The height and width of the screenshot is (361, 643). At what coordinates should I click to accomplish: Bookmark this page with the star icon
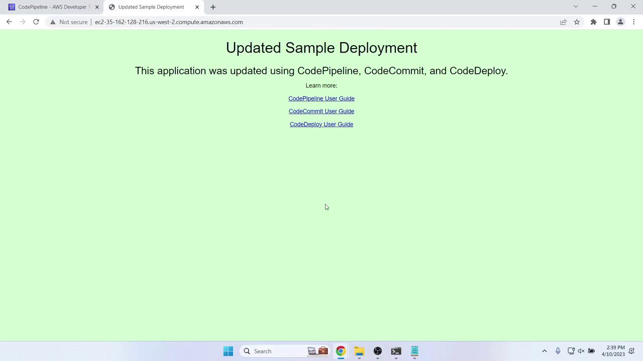click(577, 22)
